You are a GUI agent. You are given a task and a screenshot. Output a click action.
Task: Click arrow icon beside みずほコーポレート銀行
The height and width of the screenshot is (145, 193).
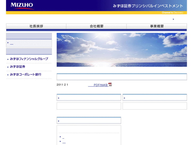click(8, 75)
